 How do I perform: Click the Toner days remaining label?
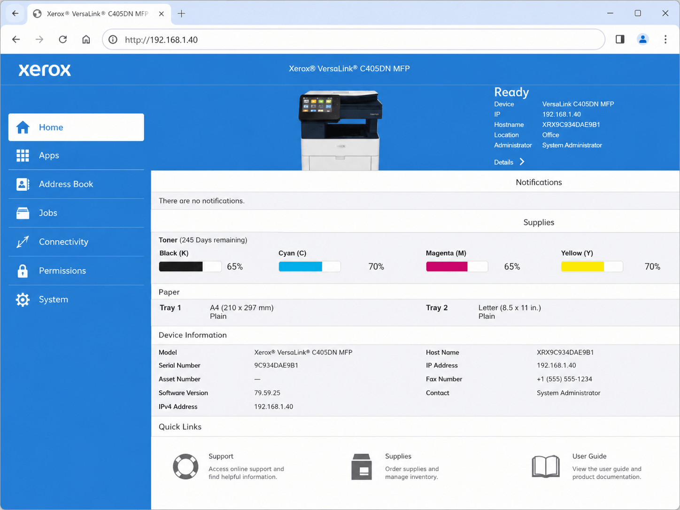click(x=203, y=240)
